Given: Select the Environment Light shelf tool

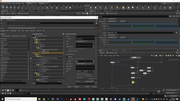Looking at the screenshot, I should (123, 8).
